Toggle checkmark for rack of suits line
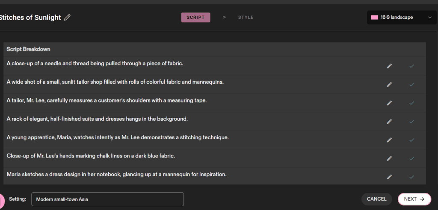Screen dimensions: 438x210 [411, 122]
